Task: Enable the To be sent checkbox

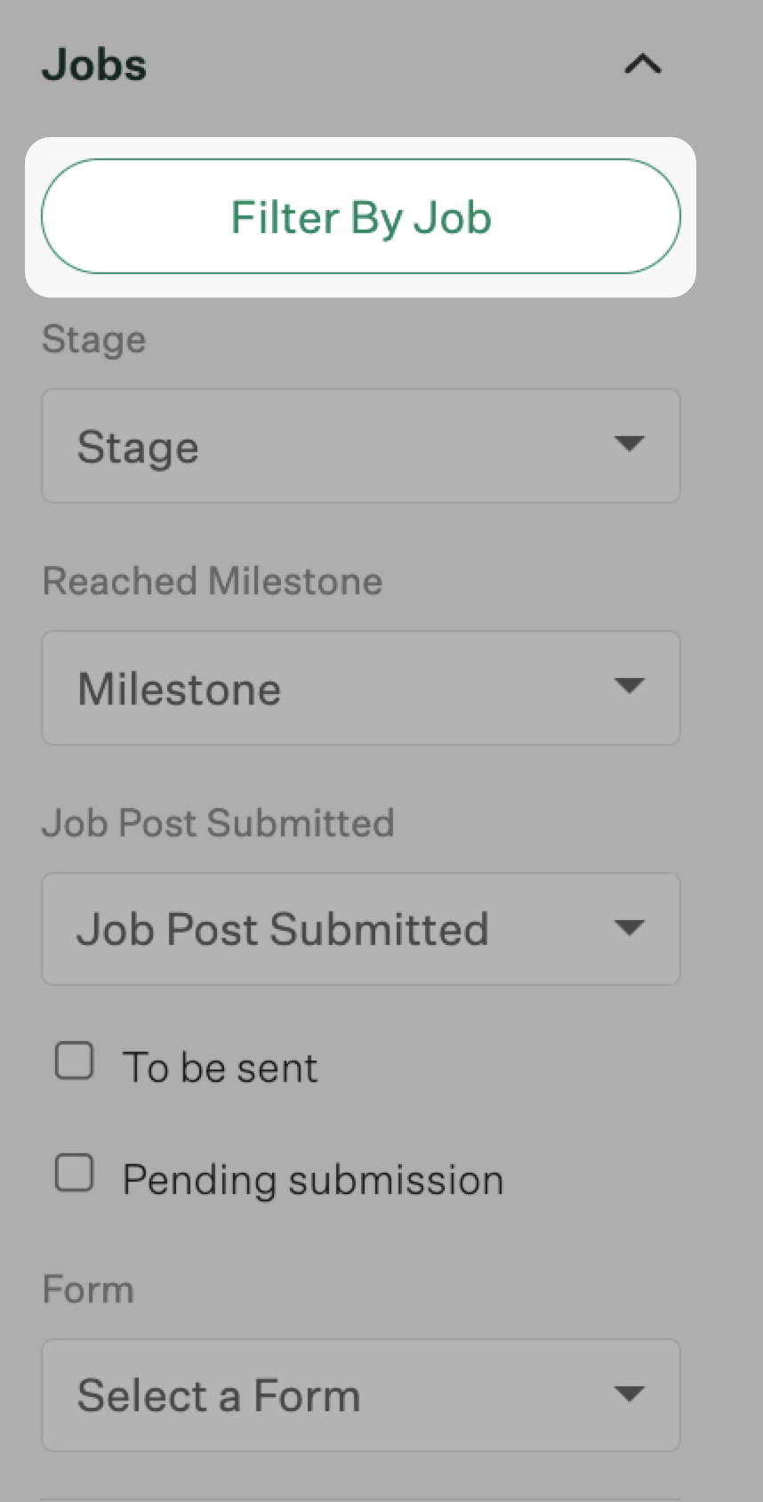Action: tap(74, 1061)
